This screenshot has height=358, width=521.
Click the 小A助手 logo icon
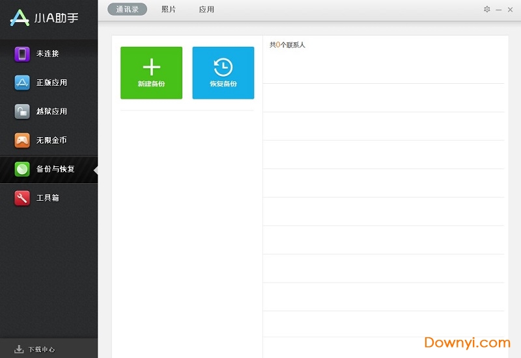pyautogui.click(x=20, y=18)
